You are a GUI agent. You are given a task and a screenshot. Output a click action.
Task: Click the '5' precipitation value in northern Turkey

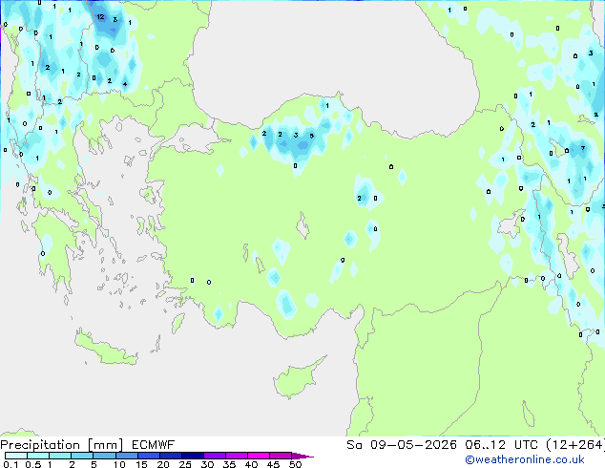(312, 136)
